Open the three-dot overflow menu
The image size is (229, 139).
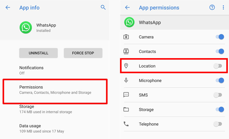(x=223, y=7)
